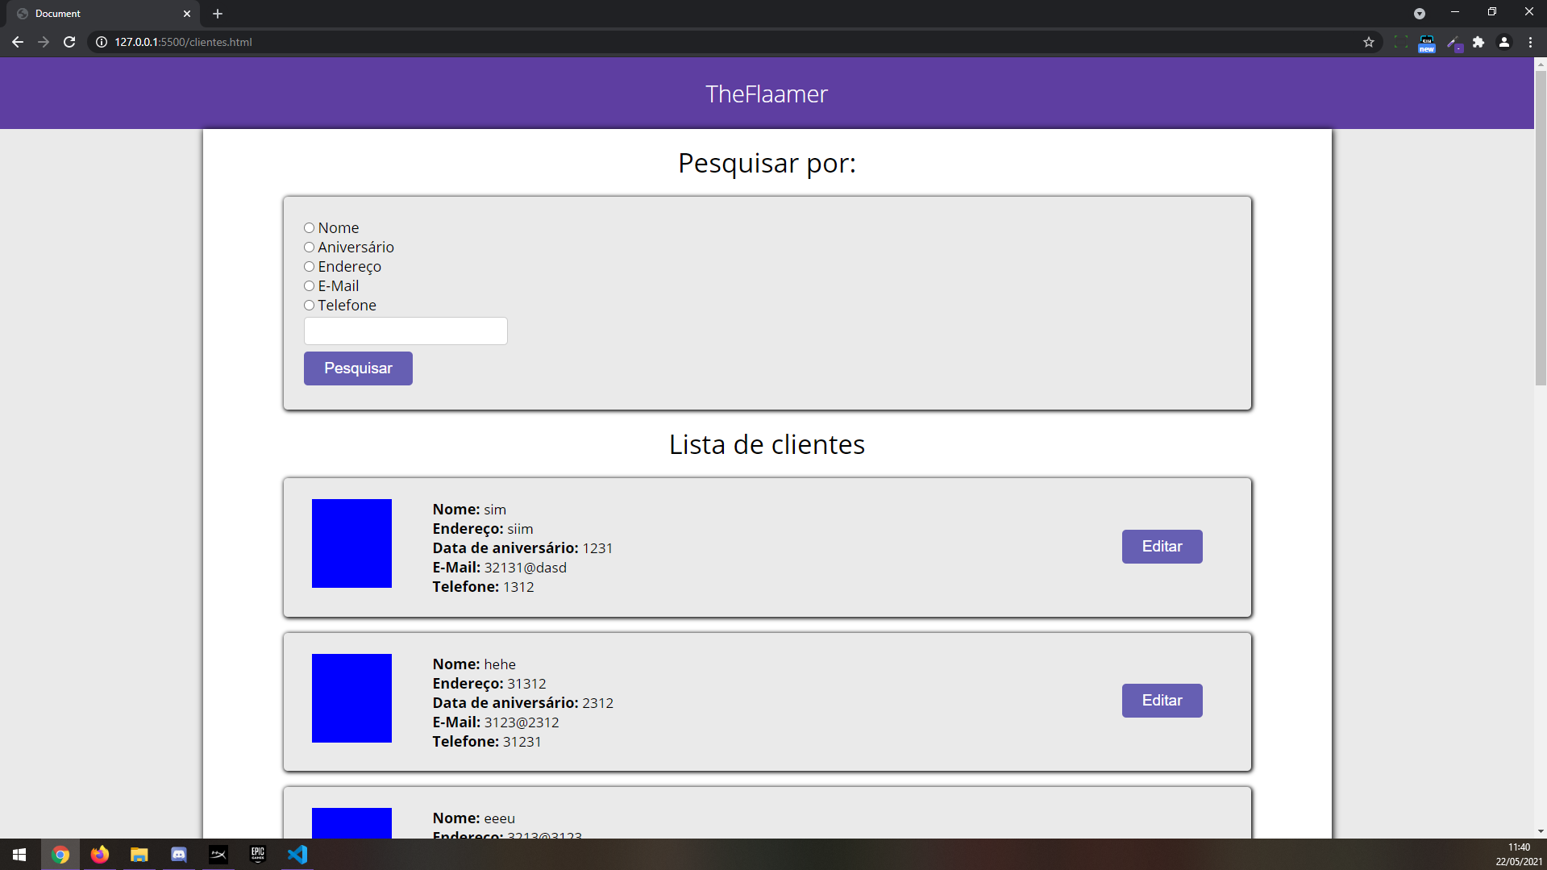Click the green screenshot extension icon
The width and height of the screenshot is (1547, 870).
point(1401,42)
